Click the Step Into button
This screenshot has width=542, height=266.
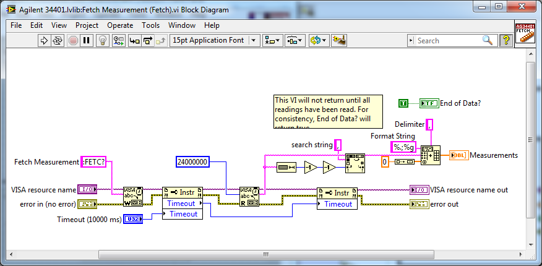pyautogui.click(x=134, y=40)
